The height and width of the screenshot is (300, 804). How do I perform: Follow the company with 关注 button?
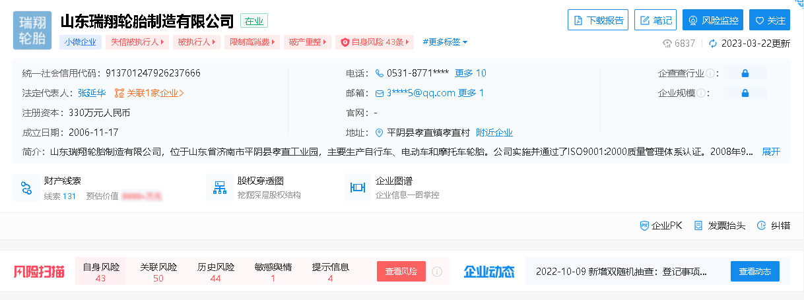770,20
